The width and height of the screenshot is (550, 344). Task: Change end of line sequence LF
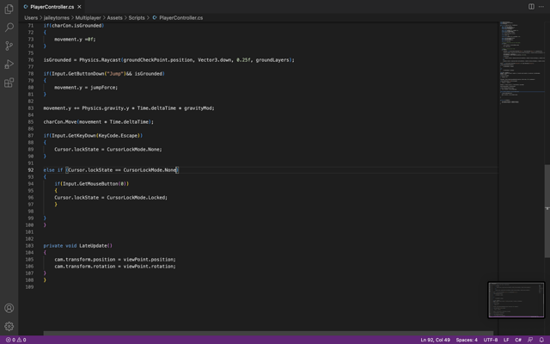point(506,340)
